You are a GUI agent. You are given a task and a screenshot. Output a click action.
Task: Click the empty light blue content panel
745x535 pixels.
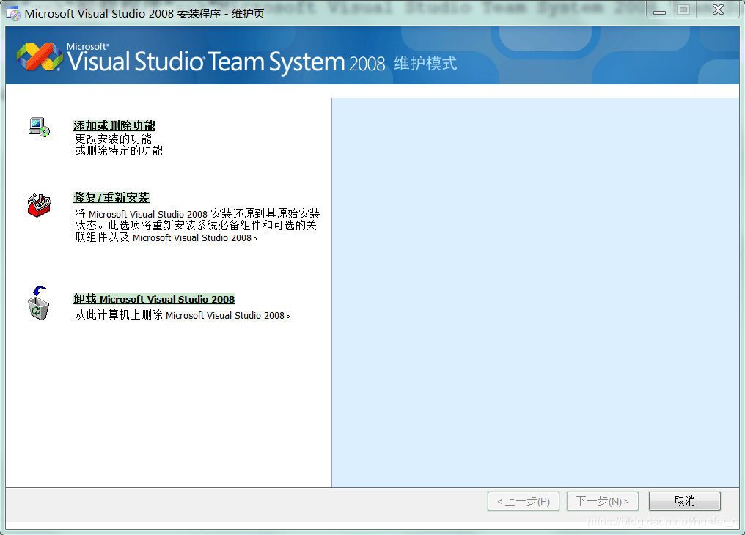tap(535, 293)
